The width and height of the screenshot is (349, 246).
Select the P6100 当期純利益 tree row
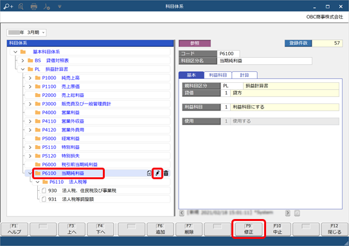click(98, 173)
